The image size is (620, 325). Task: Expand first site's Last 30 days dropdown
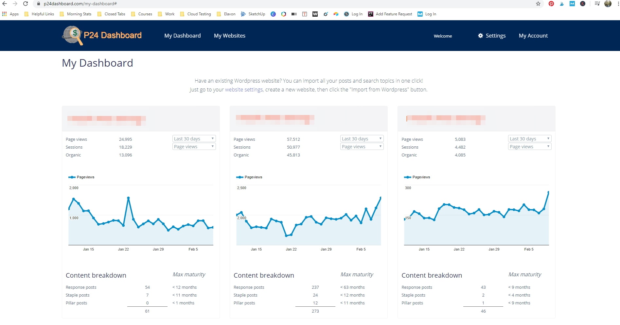tap(194, 138)
